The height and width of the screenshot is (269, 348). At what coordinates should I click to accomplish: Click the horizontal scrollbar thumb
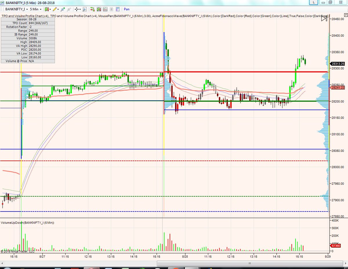pos(249,264)
